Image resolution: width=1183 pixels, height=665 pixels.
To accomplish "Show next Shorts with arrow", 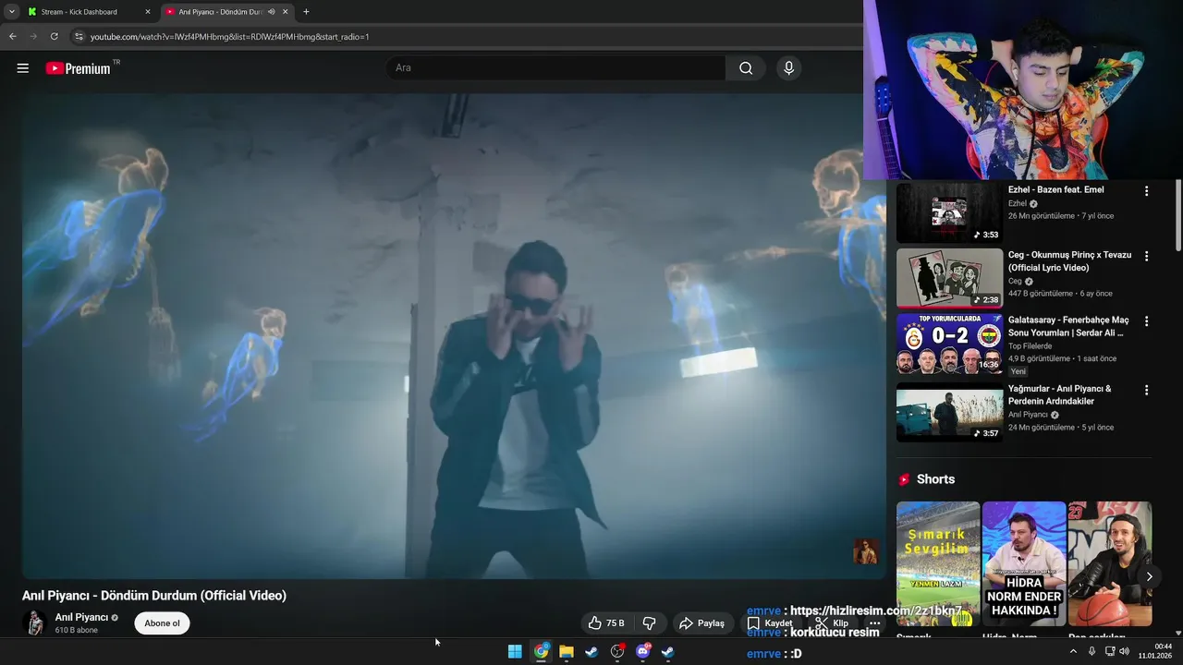I will click(x=1149, y=576).
